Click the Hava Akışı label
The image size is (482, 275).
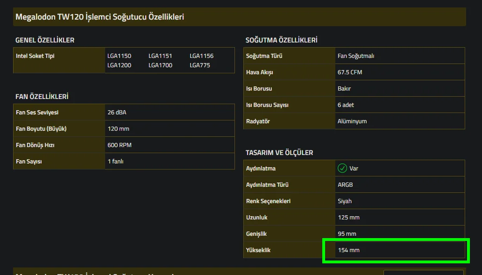coord(259,72)
